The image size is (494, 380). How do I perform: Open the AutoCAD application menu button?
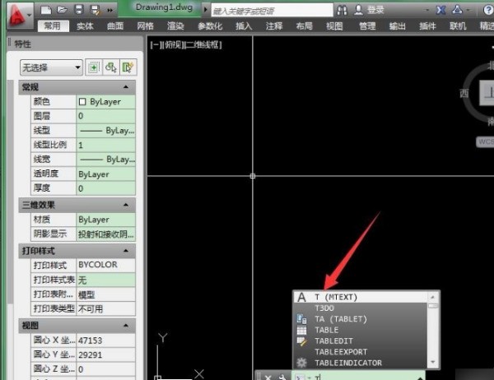(20, 15)
